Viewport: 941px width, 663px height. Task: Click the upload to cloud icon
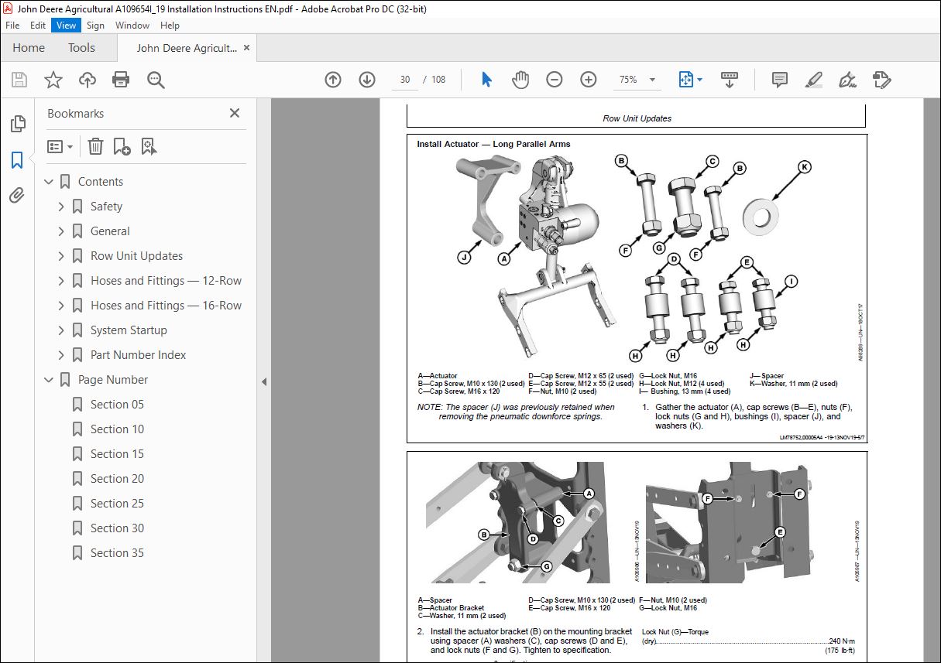88,80
